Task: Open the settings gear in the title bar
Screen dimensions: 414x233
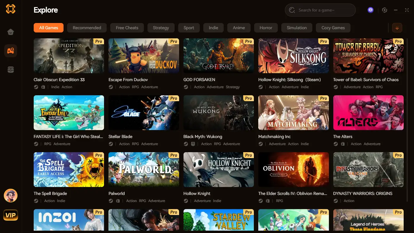Action: click(384, 10)
